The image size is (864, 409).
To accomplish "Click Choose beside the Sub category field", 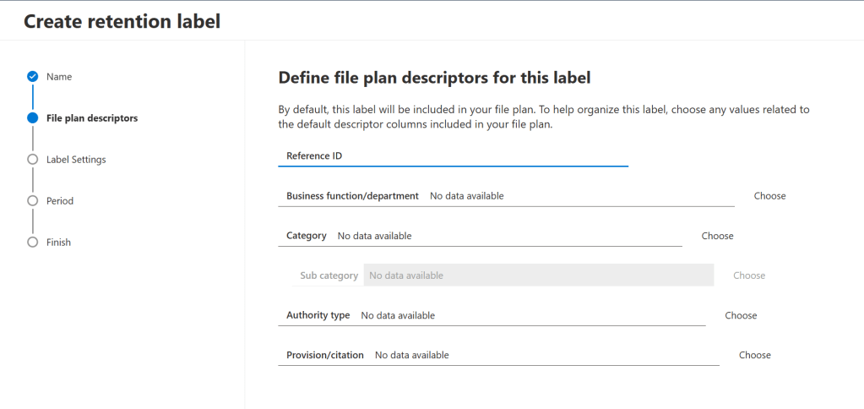I will point(748,275).
